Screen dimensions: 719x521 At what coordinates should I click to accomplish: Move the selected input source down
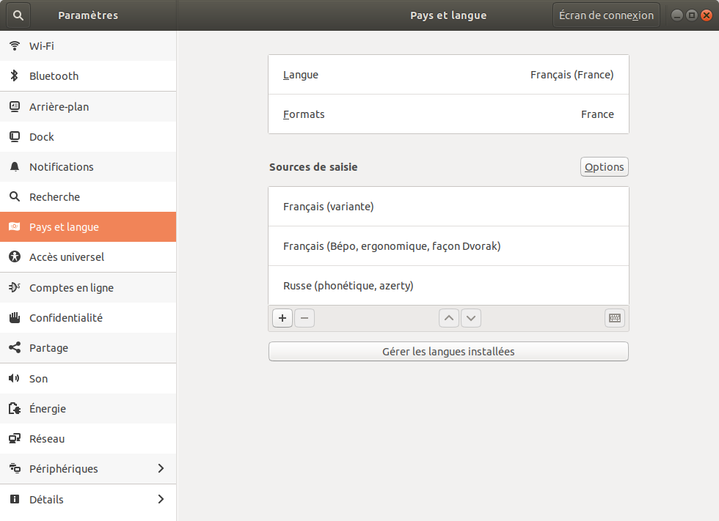(470, 317)
